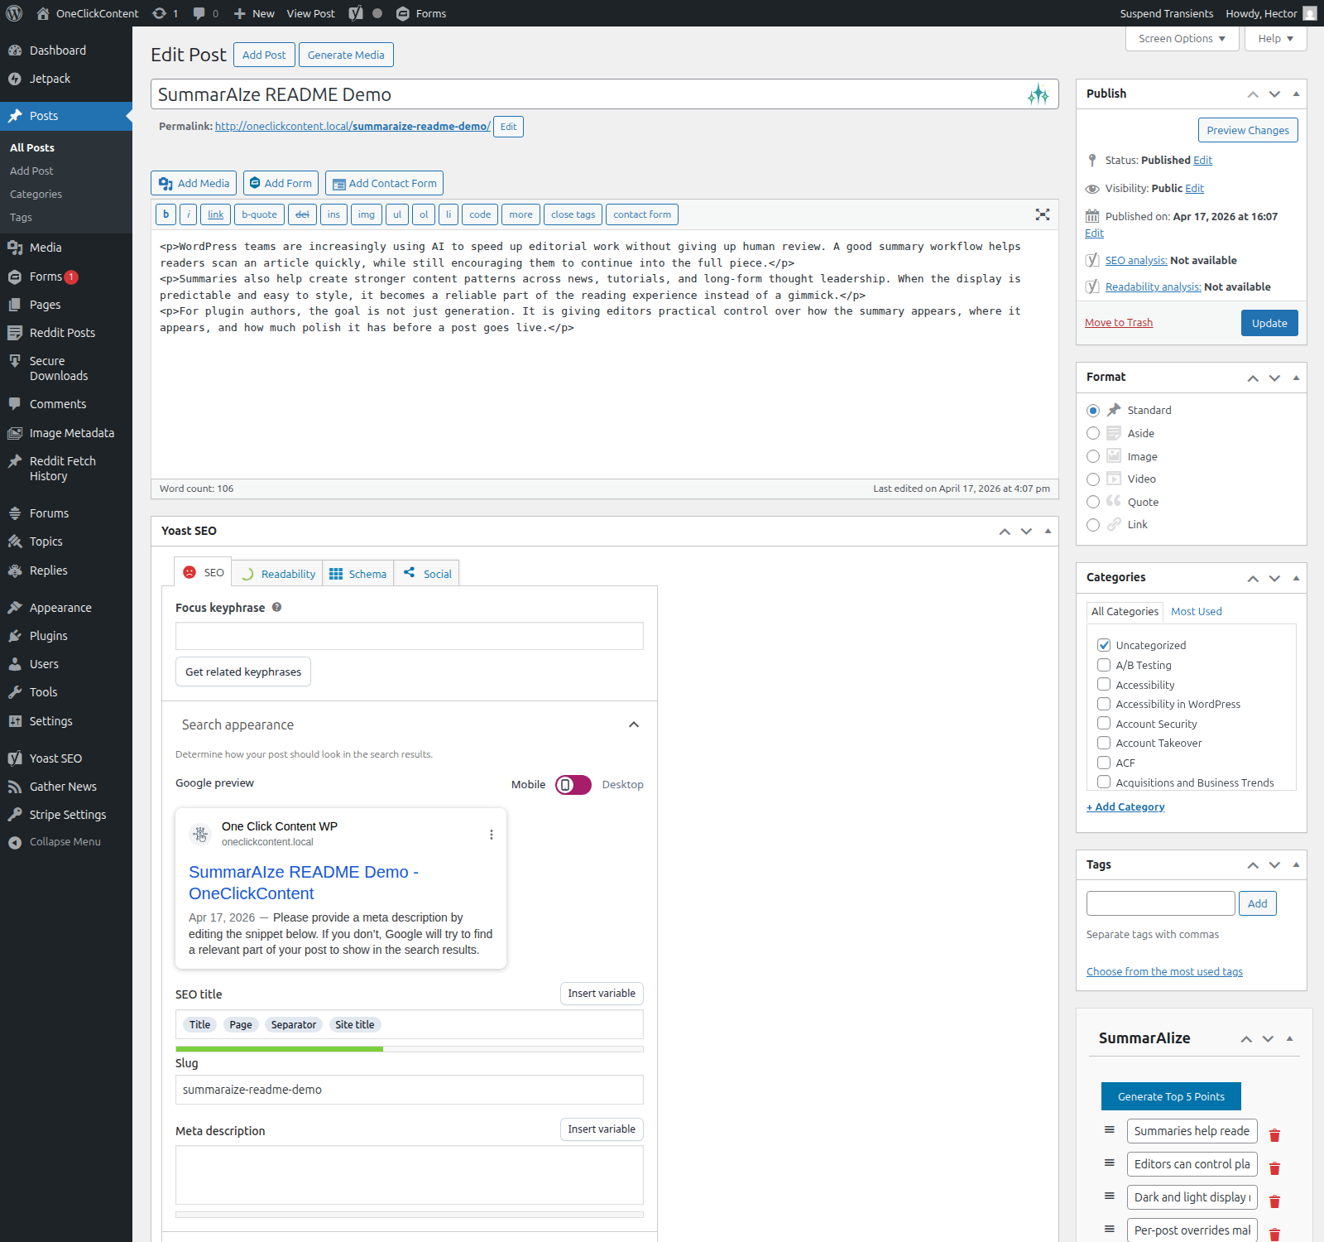
Task: Click the comments bubble in the admin bar
Action: point(200,13)
